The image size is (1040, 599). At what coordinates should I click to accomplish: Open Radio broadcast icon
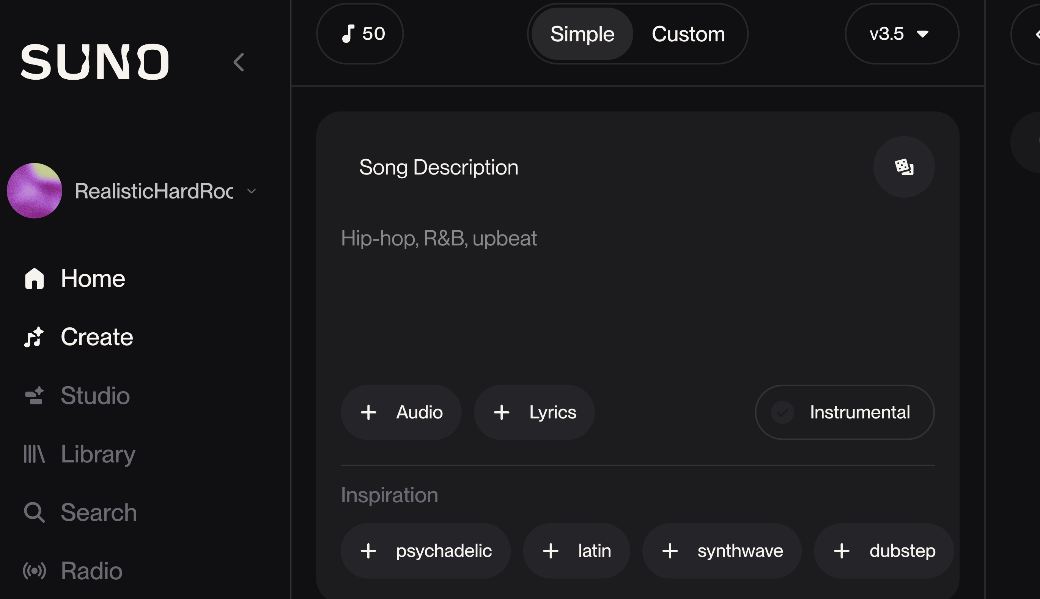tap(34, 571)
